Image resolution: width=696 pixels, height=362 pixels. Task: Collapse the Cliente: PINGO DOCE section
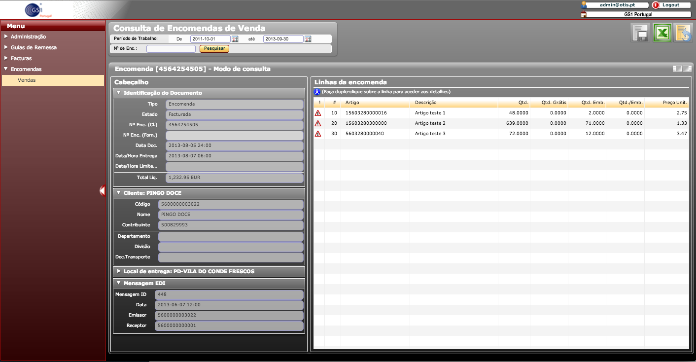tap(118, 193)
